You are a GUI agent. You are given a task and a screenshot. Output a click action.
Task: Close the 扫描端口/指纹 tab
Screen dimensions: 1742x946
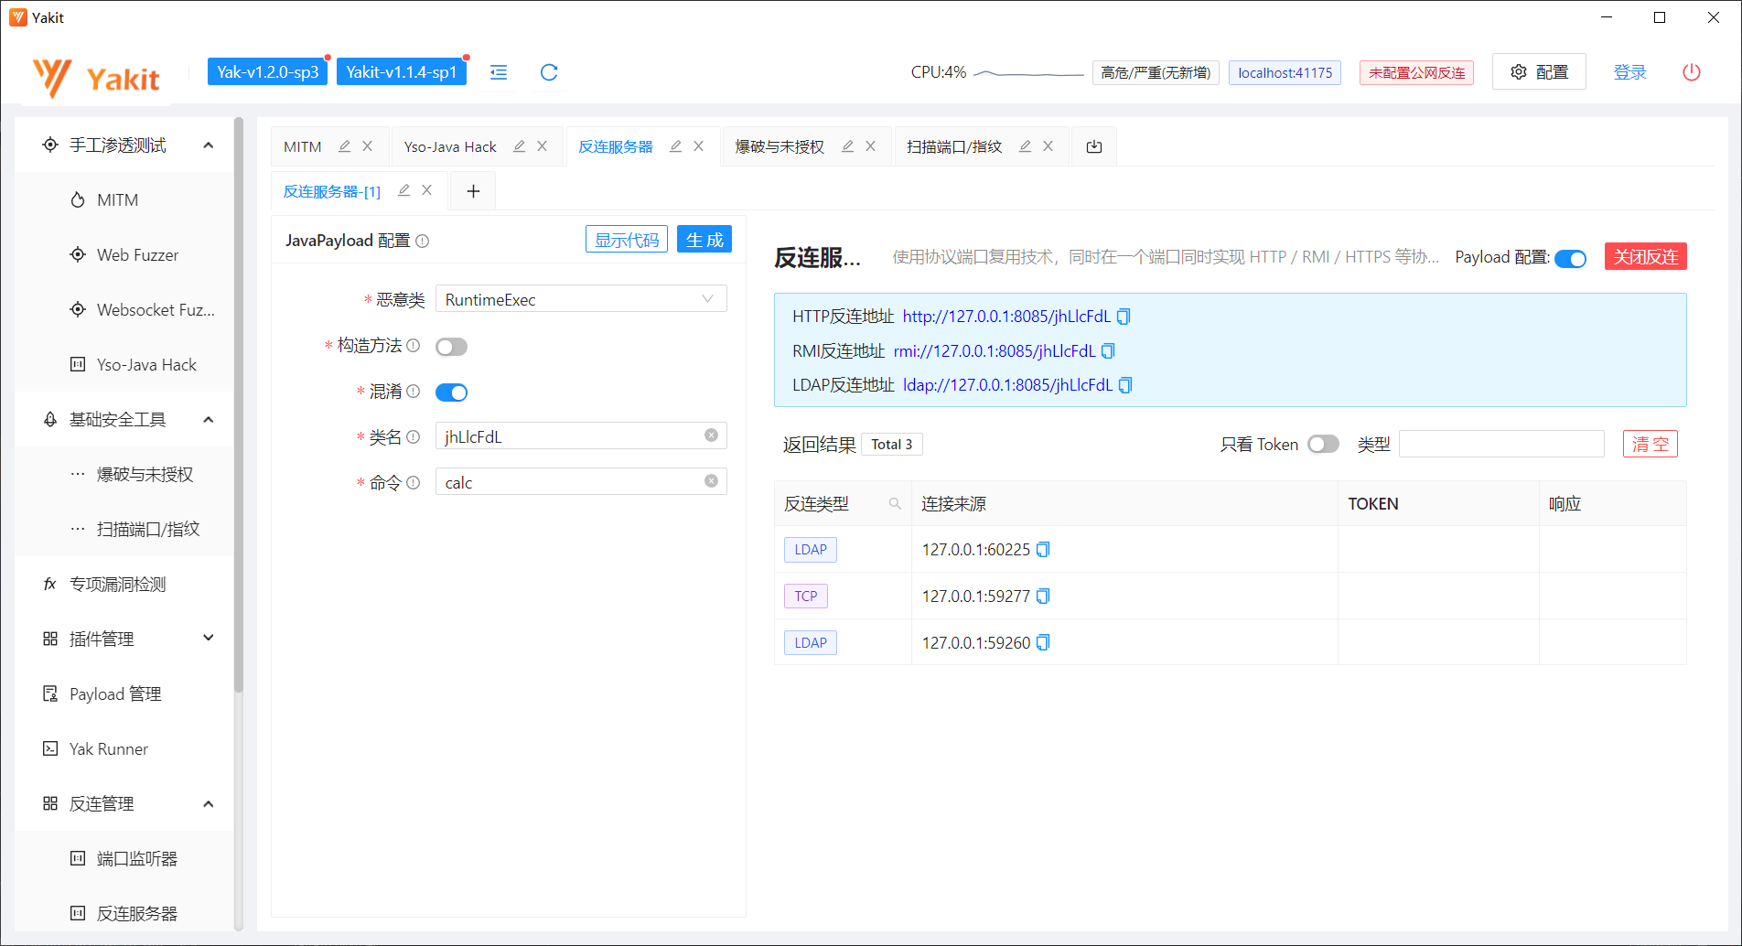click(x=1048, y=146)
